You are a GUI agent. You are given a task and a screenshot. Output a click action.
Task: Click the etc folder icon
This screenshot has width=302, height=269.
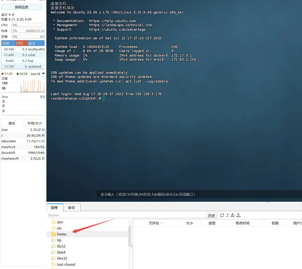[x=54, y=228]
